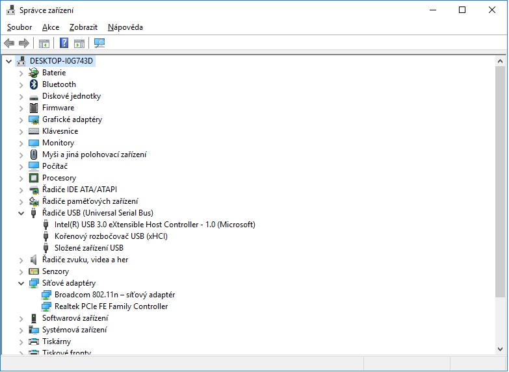Click the Síťové adaptéry network icon

(x=34, y=283)
